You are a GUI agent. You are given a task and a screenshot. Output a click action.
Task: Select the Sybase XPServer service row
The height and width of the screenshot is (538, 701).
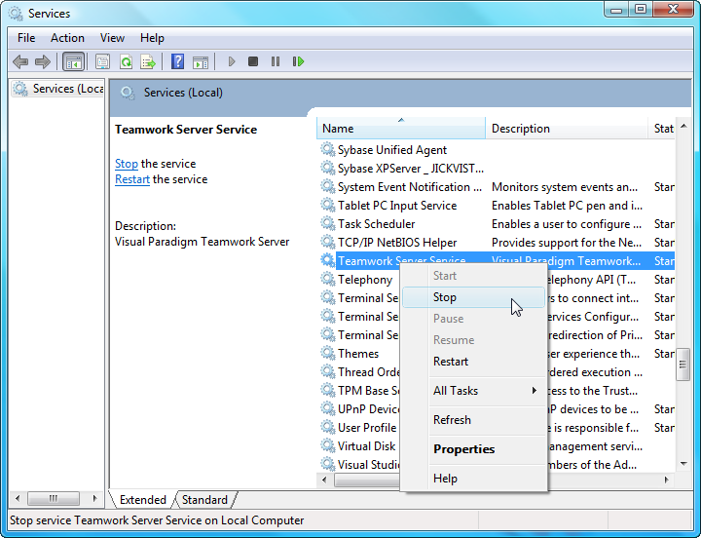(x=498, y=169)
